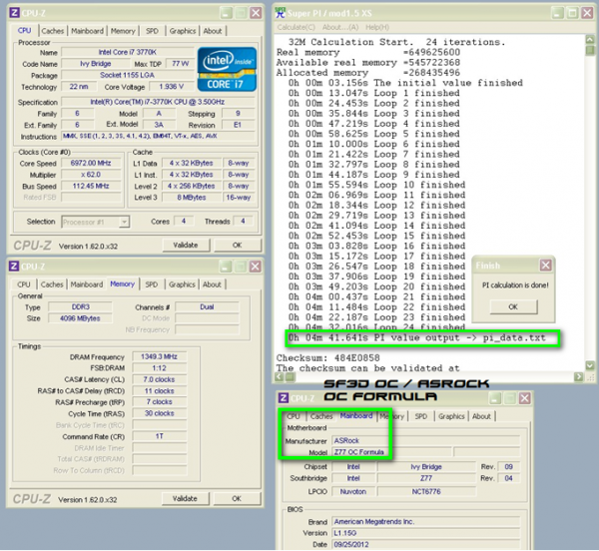Close the top CPU-Z CPU window
This screenshot has height=551, width=599.
(256, 13)
